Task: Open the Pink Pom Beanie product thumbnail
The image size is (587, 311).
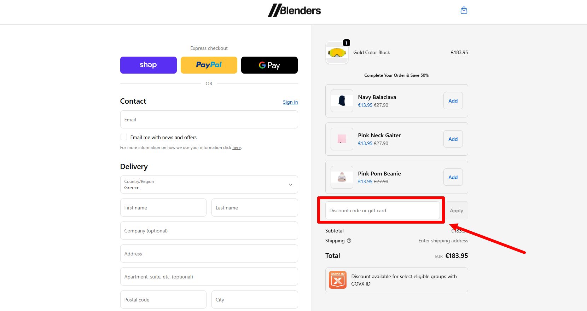Action: [x=342, y=177]
